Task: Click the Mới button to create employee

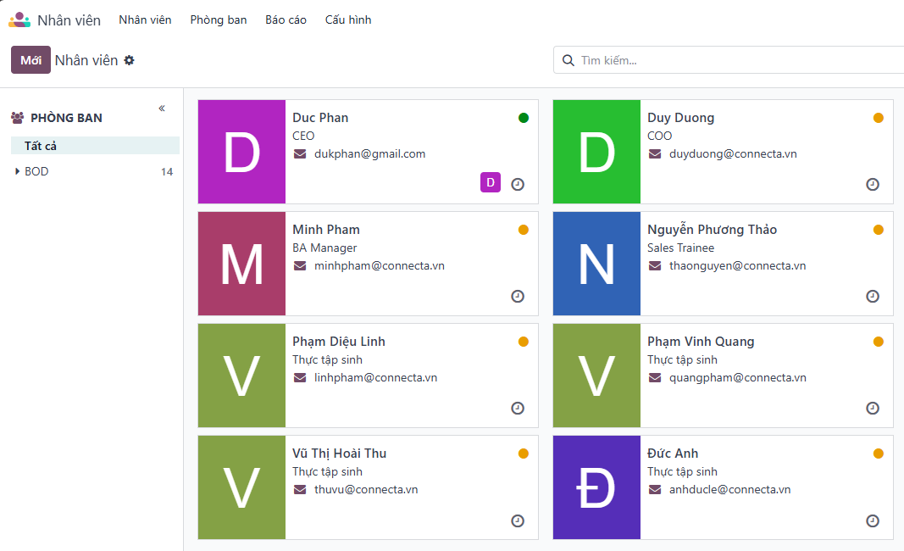Action: tap(31, 60)
